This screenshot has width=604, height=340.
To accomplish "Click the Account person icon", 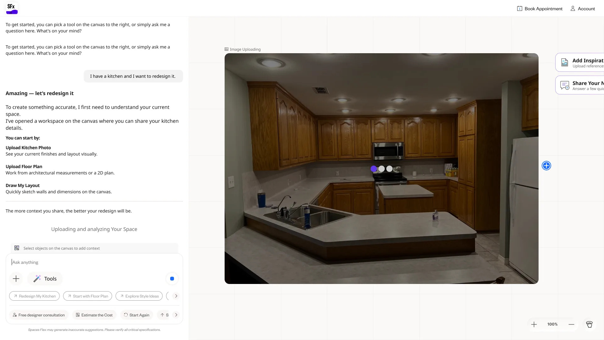I will point(573,8).
